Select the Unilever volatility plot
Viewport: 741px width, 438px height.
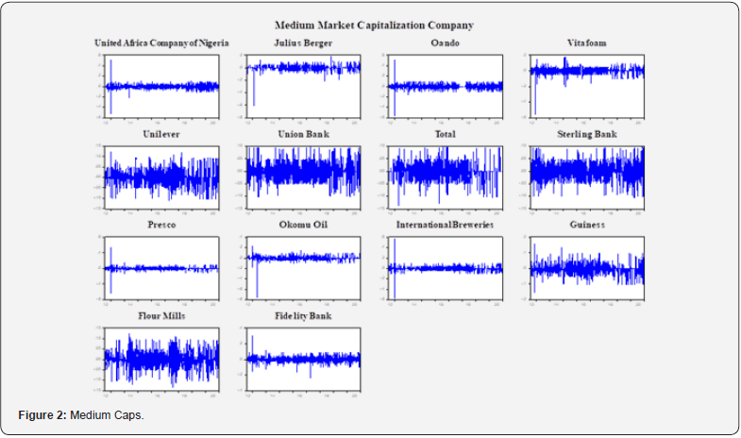[161, 177]
